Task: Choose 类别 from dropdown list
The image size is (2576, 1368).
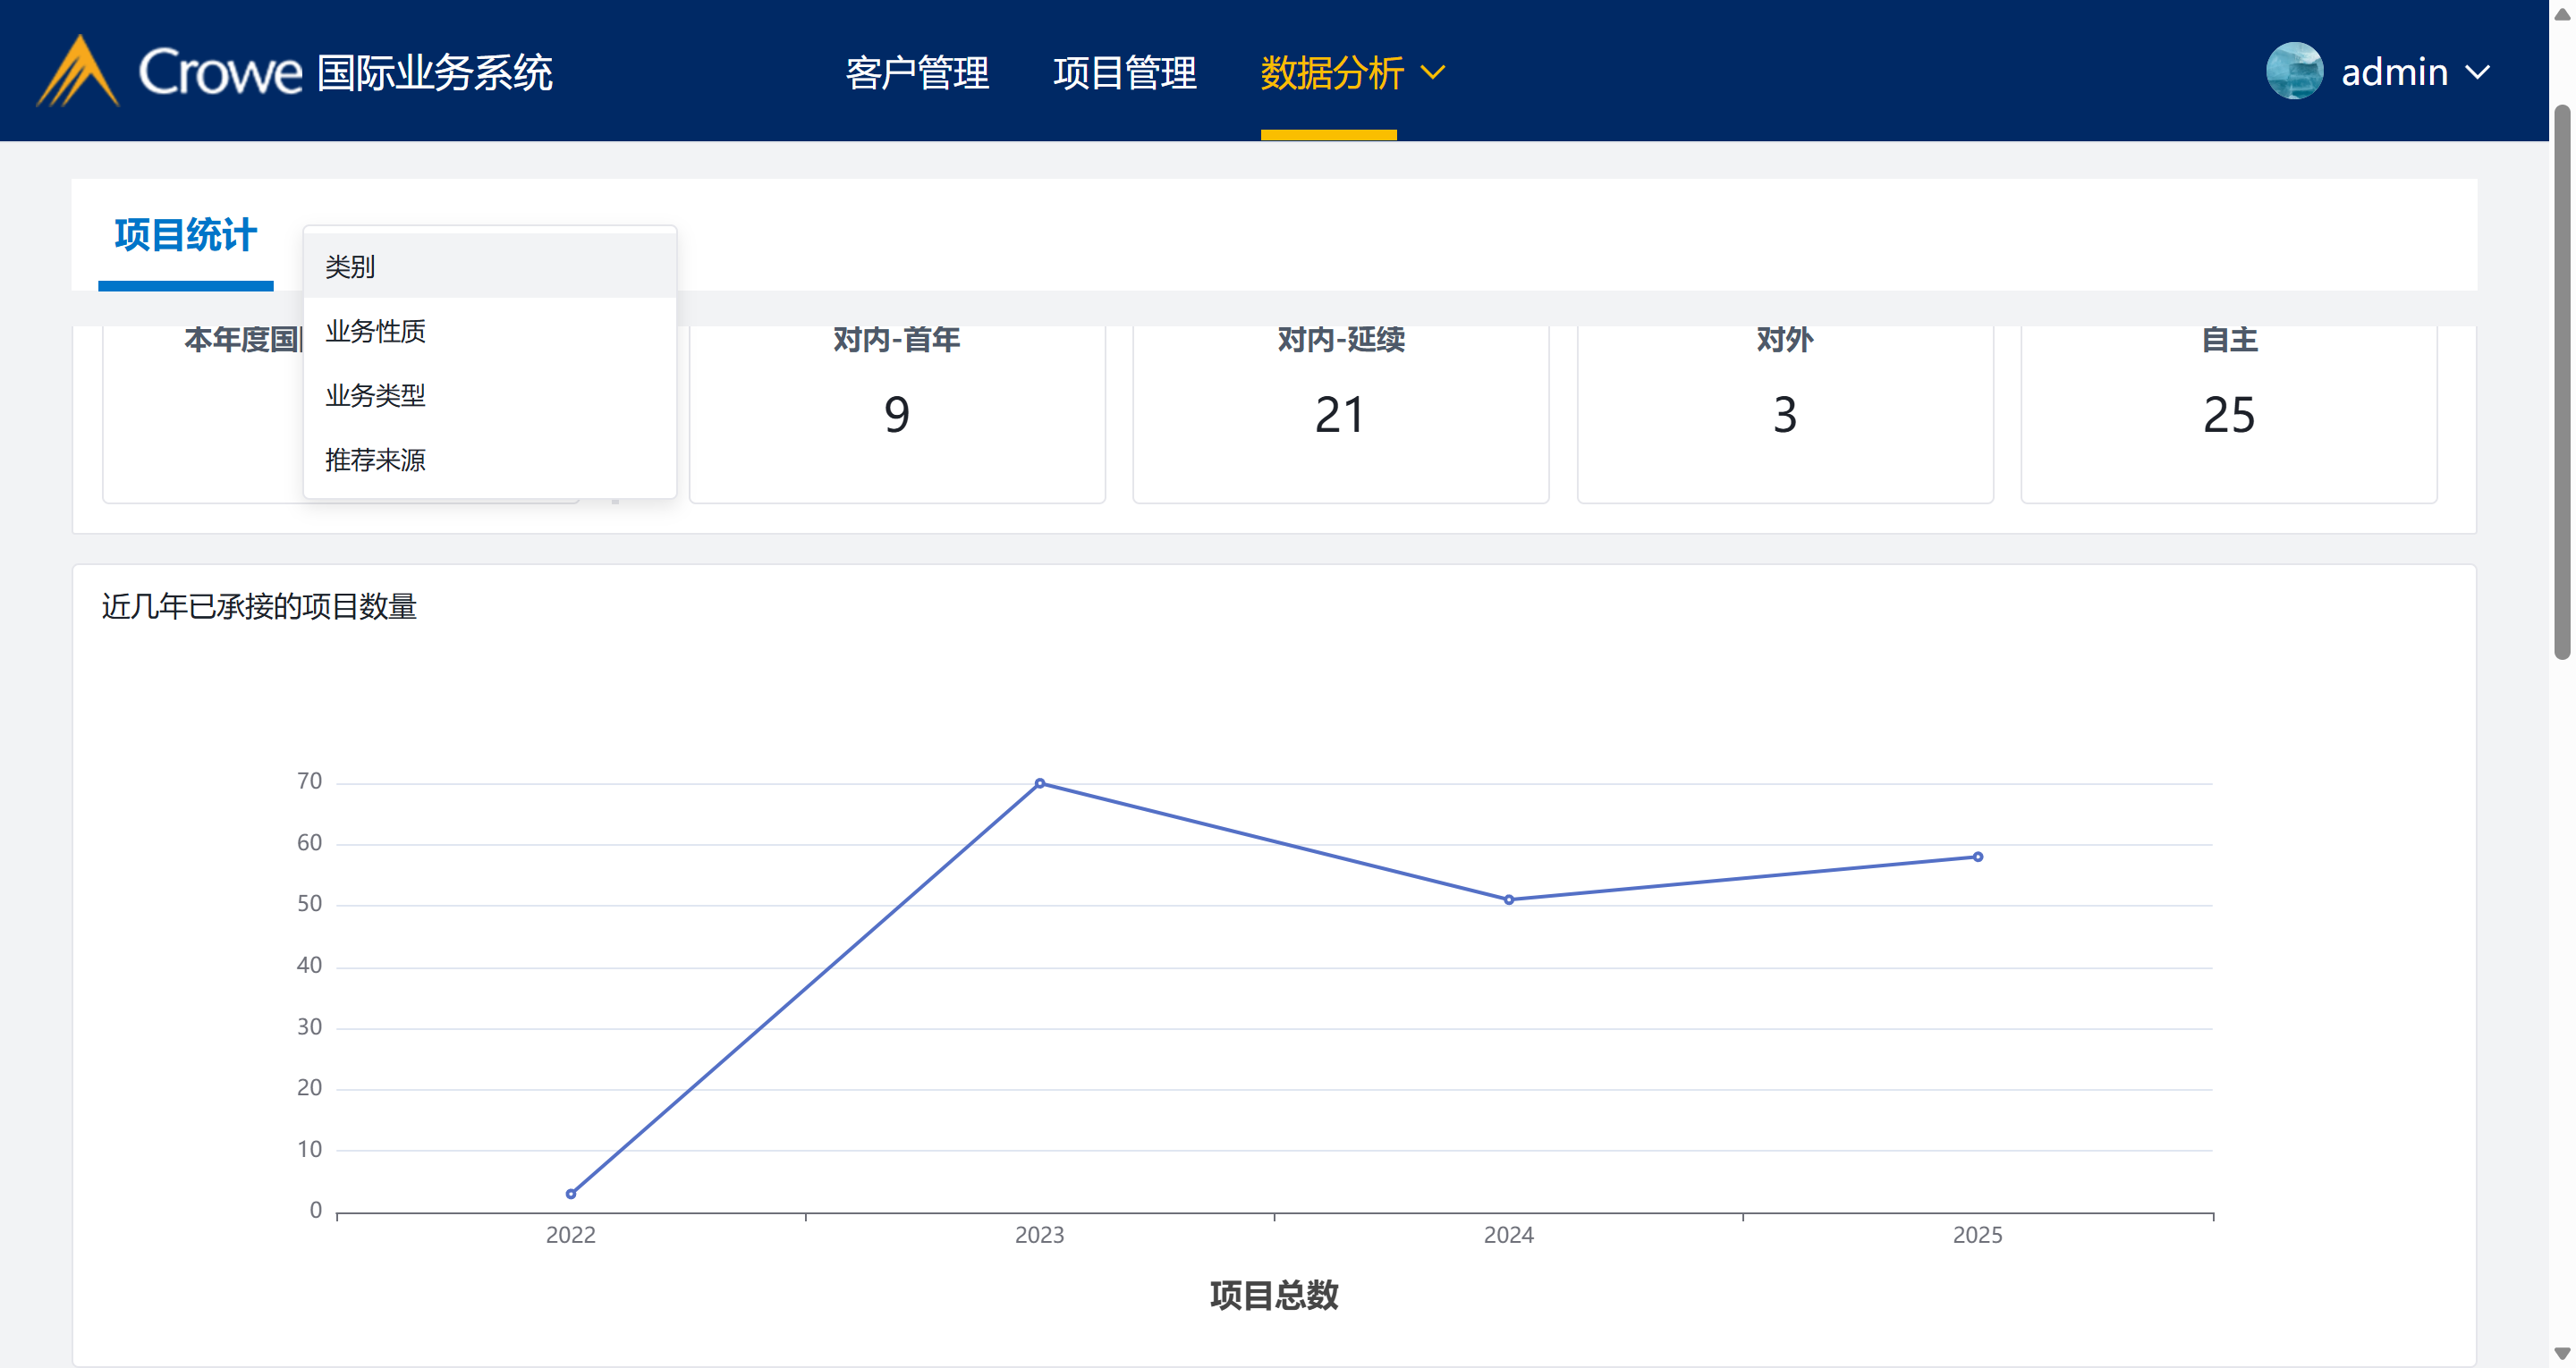Action: [489, 267]
